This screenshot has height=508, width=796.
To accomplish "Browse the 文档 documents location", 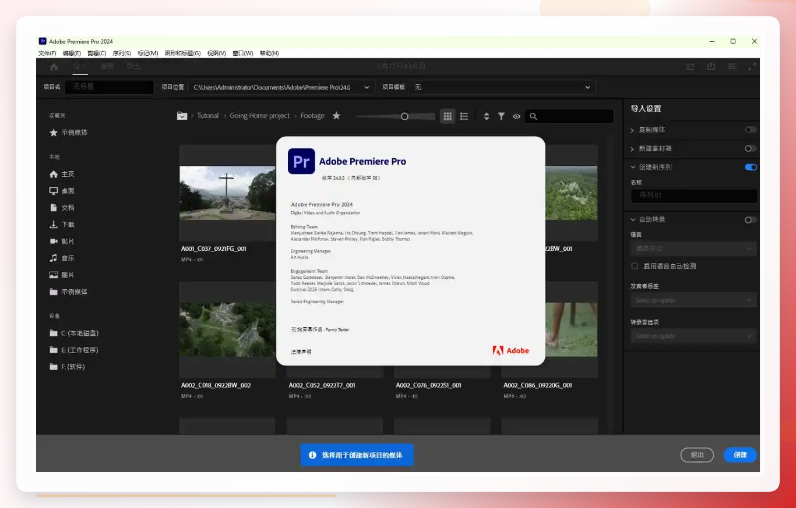I will click(x=62, y=208).
